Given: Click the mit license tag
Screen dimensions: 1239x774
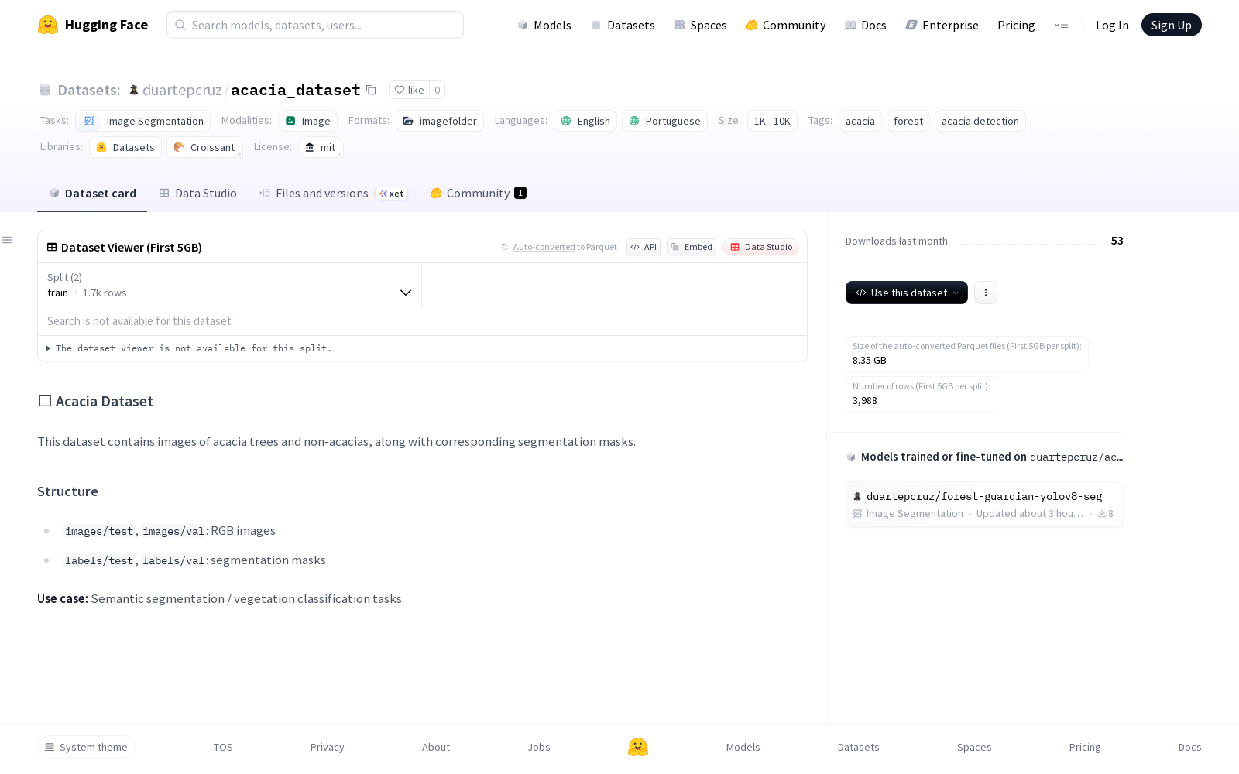Looking at the screenshot, I should coord(321,147).
